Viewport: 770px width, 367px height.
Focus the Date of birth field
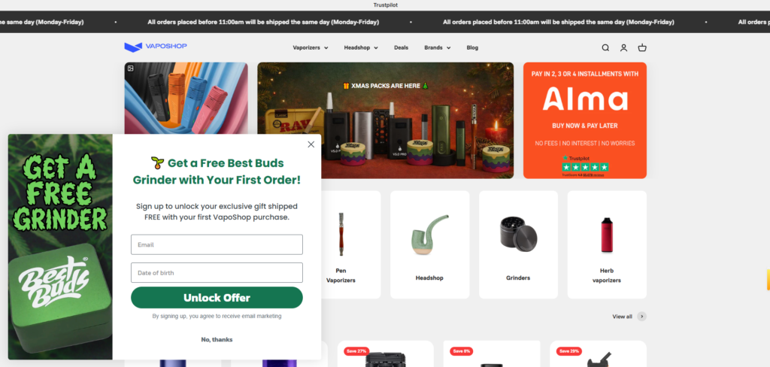[217, 273]
